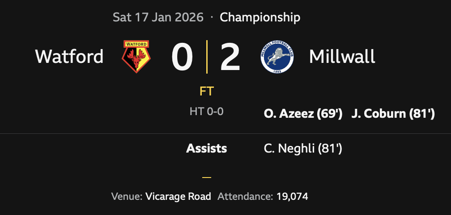Click the Attendance label
This screenshot has width=451, height=215.
point(244,196)
